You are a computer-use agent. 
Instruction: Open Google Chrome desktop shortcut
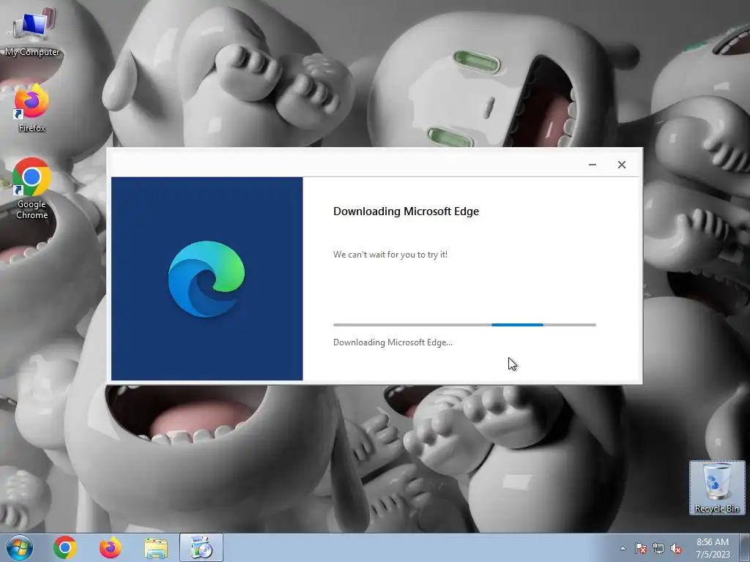point(31,188)
